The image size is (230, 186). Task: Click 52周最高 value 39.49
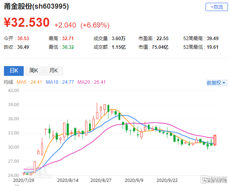[x=213, y=39]
